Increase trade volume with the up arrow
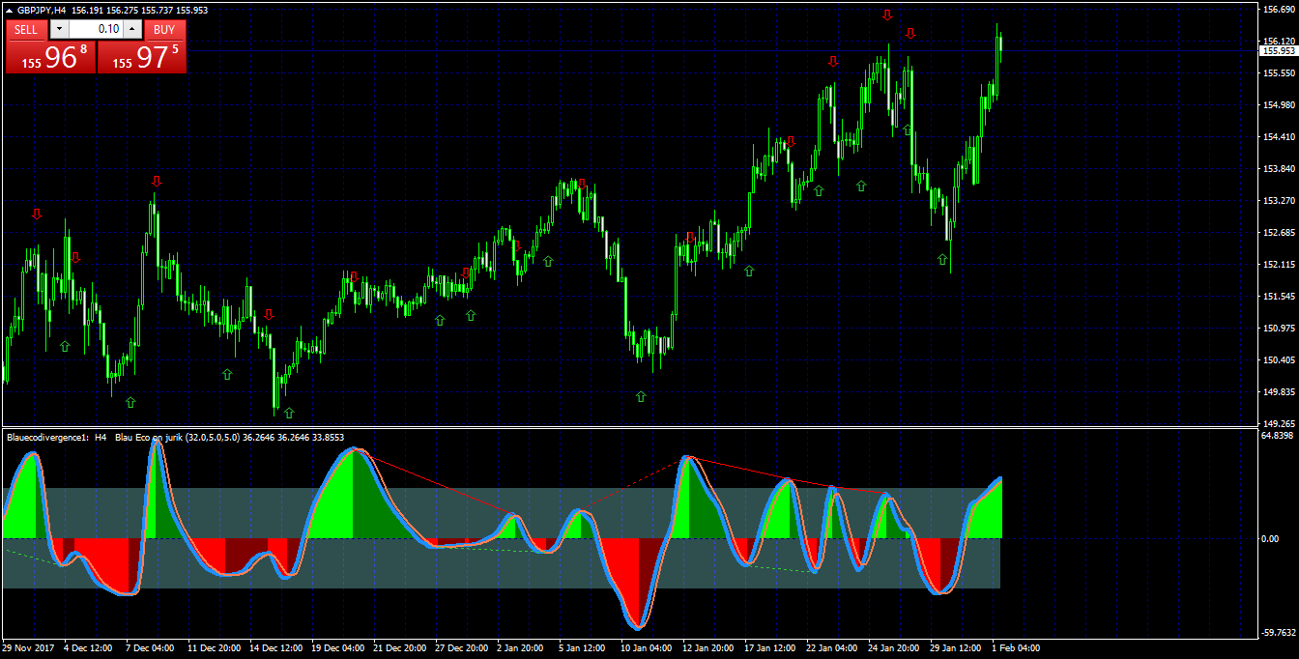The height and width of the screenshot is (659, 1299). 132,30
